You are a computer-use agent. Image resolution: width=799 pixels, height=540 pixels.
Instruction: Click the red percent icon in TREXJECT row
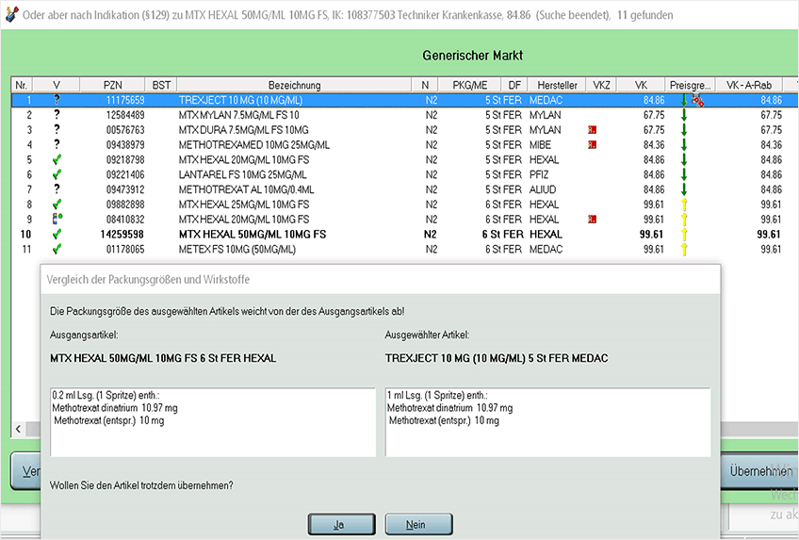(697, 100)
